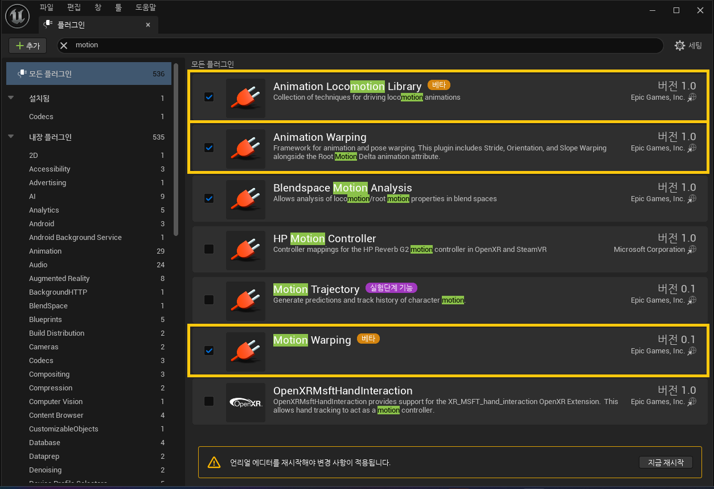
Task: Open the Epic Games link icon for OpenXRMsftHandInteraction
Action: (692, 402)
